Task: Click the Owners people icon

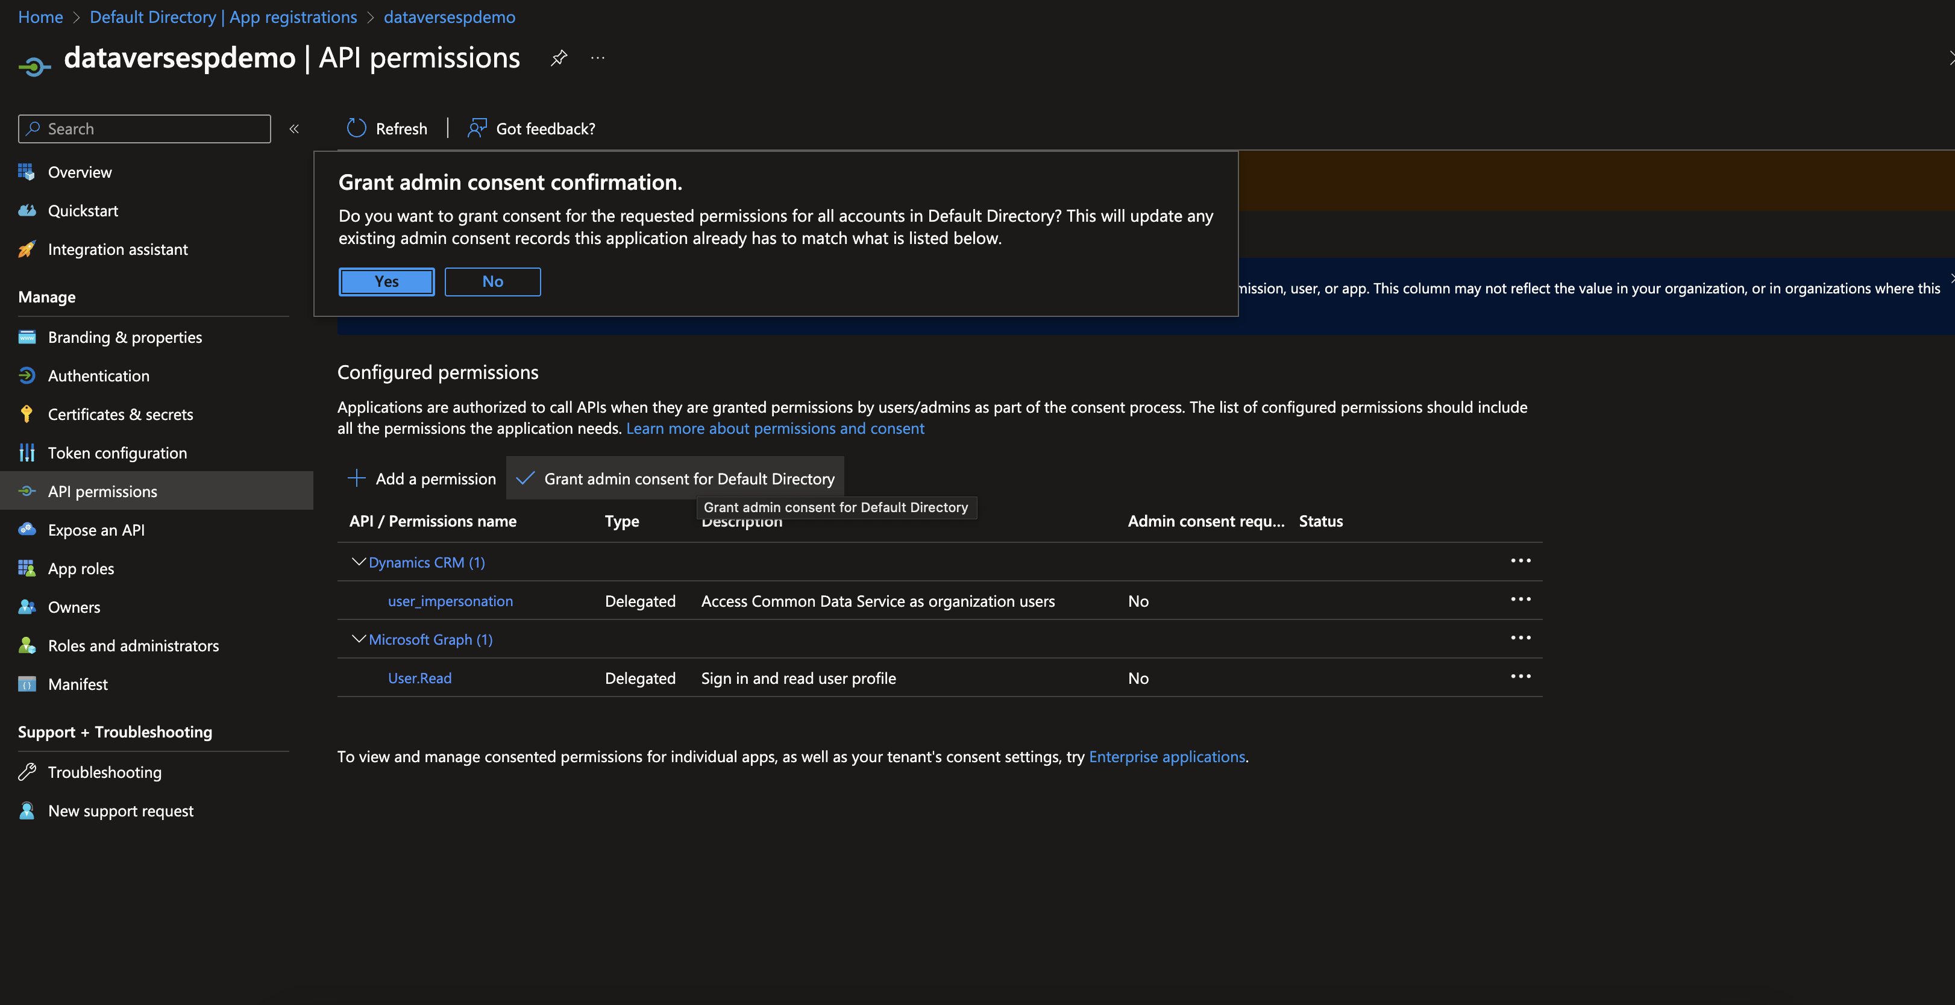Action: pos(27,607)
